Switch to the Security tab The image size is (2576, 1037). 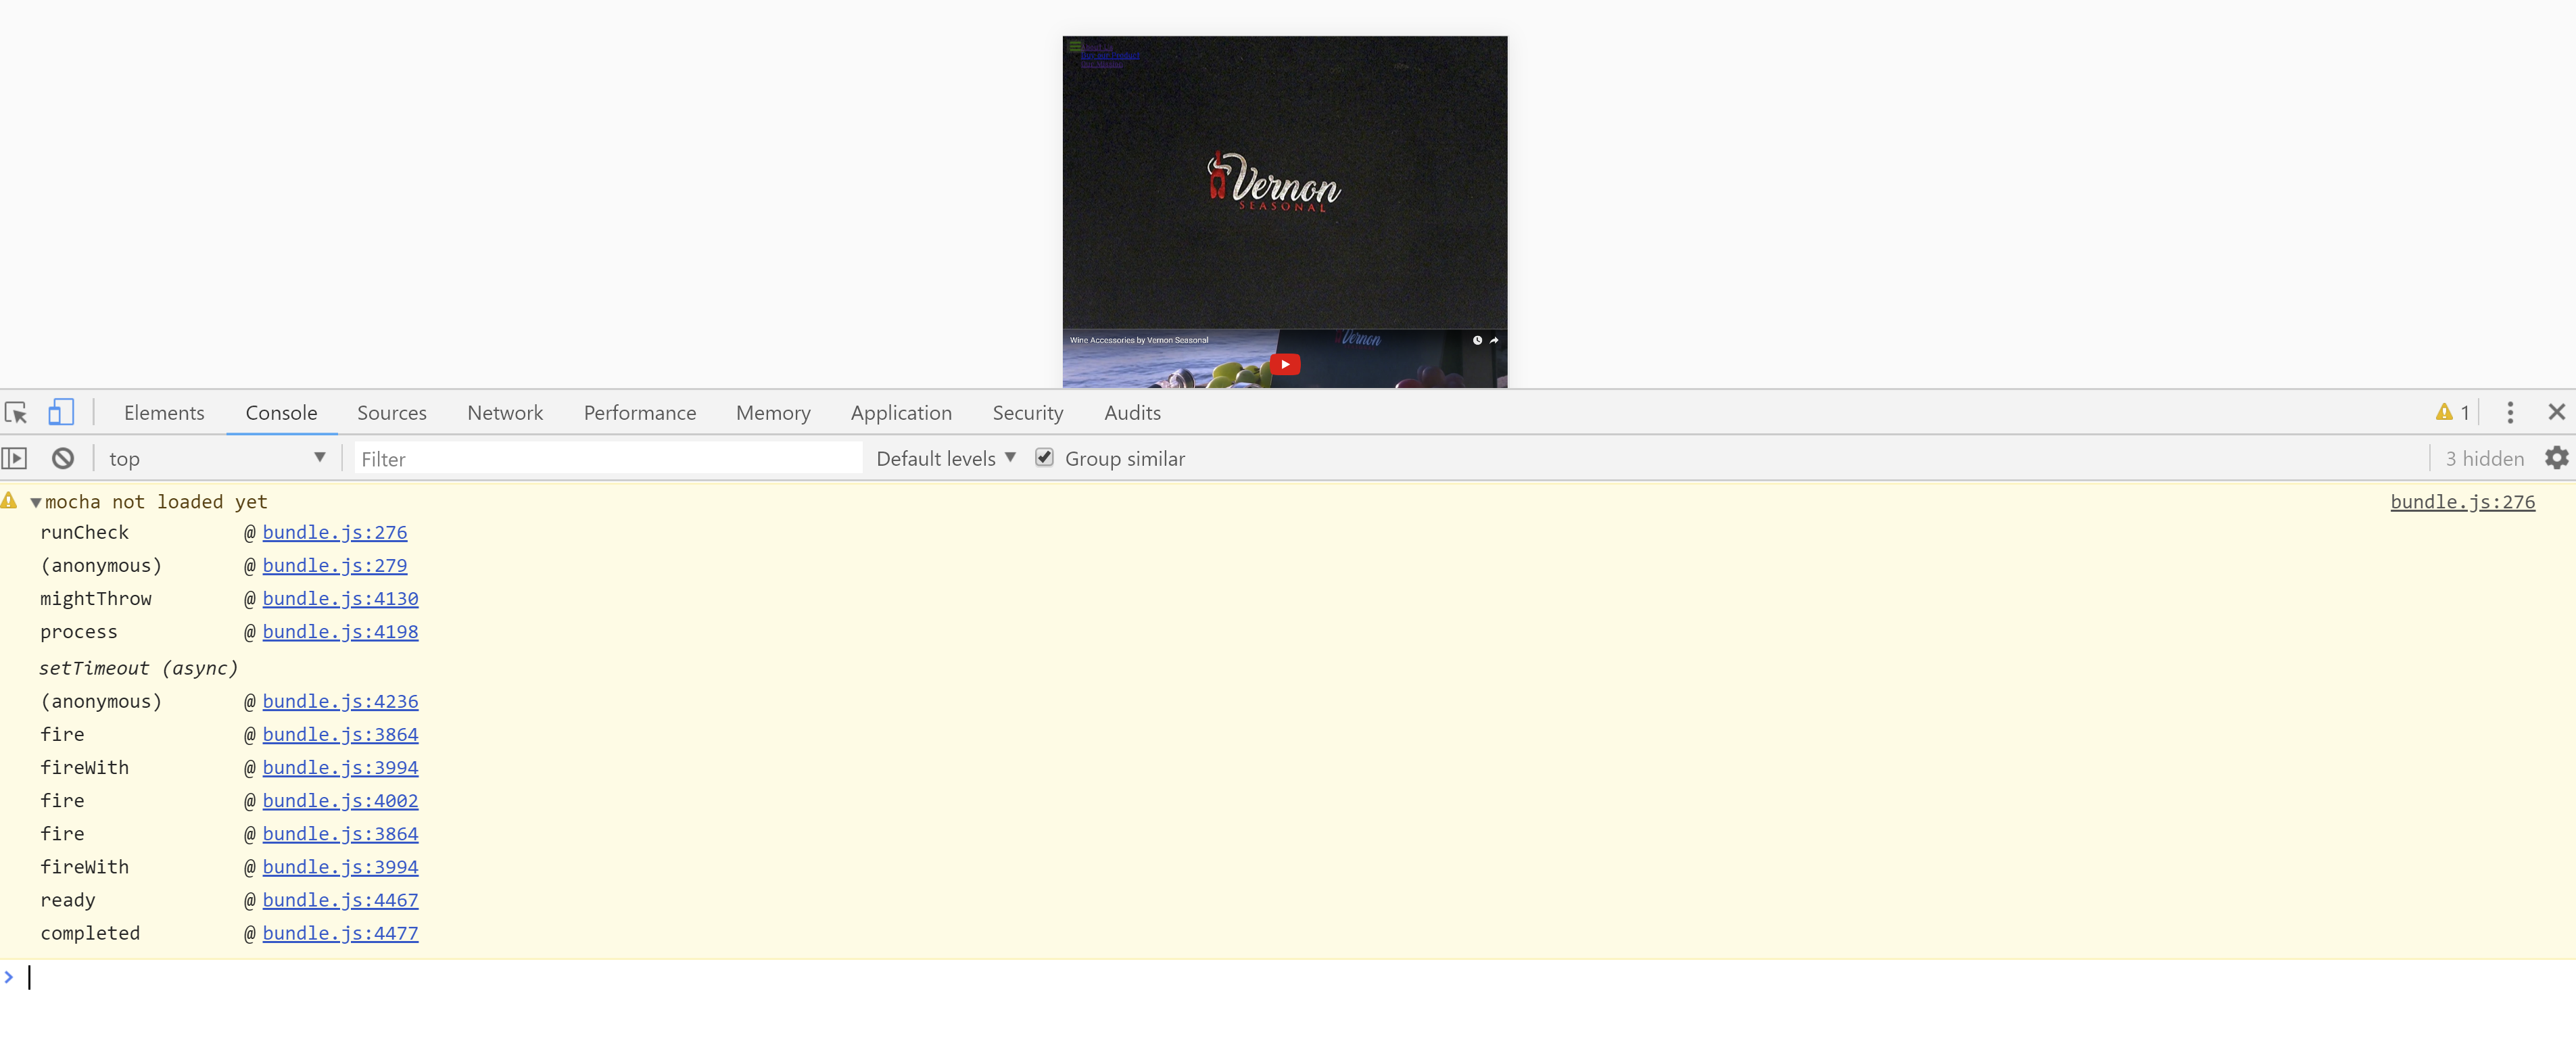pos(1027,412)
